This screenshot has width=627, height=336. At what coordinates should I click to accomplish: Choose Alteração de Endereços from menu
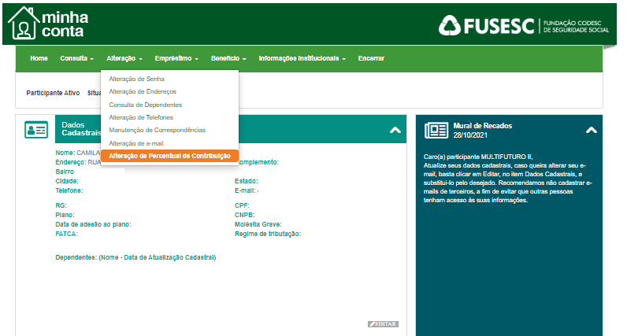[143, 91]
